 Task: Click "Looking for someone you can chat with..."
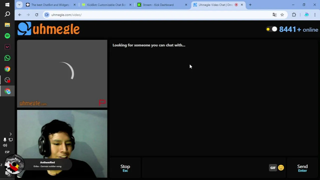(149, 45)
